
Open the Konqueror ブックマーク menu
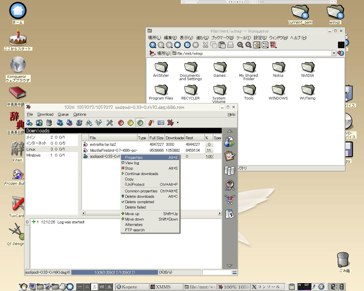pos(222,38)
